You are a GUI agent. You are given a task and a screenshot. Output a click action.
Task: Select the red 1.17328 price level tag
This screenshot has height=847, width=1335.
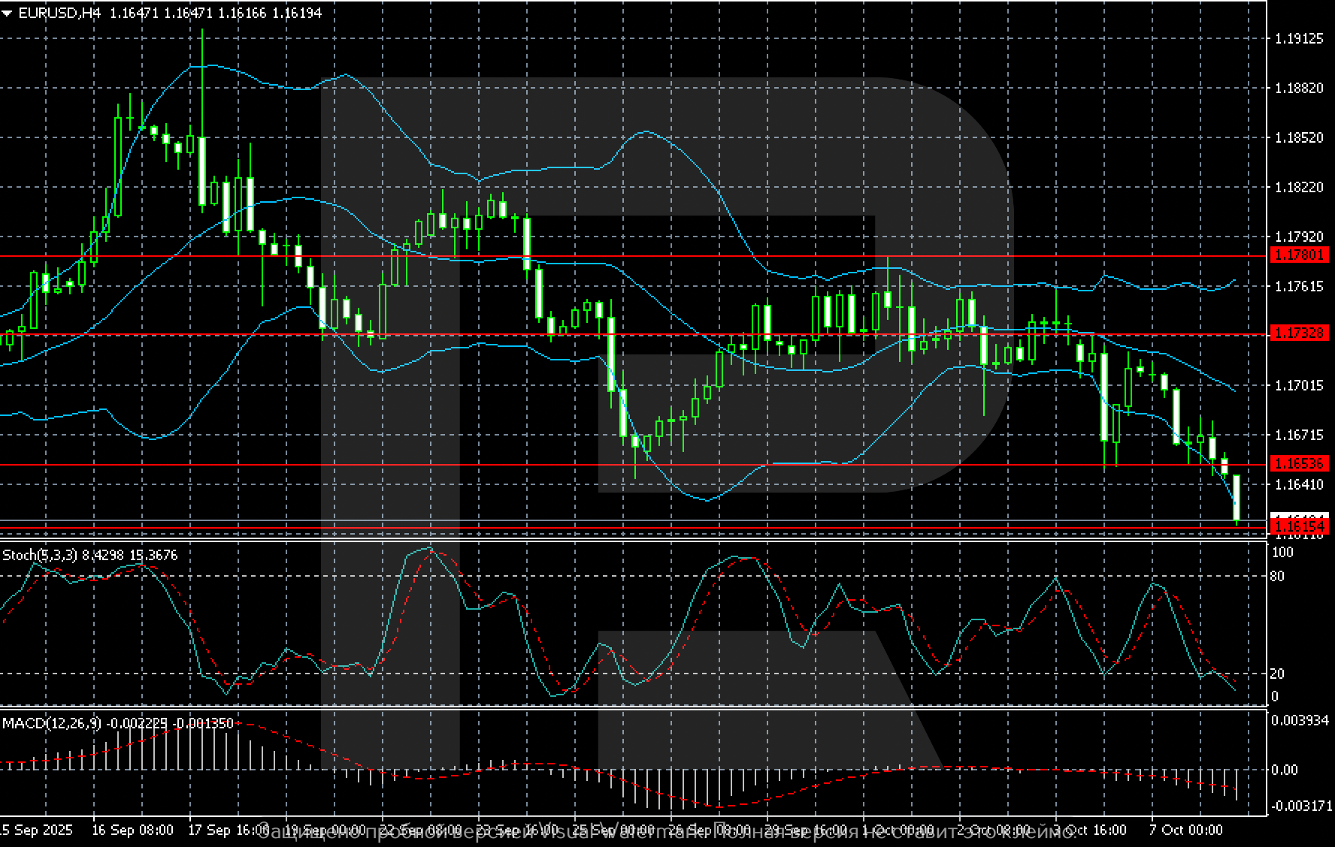coord(1298,333)
